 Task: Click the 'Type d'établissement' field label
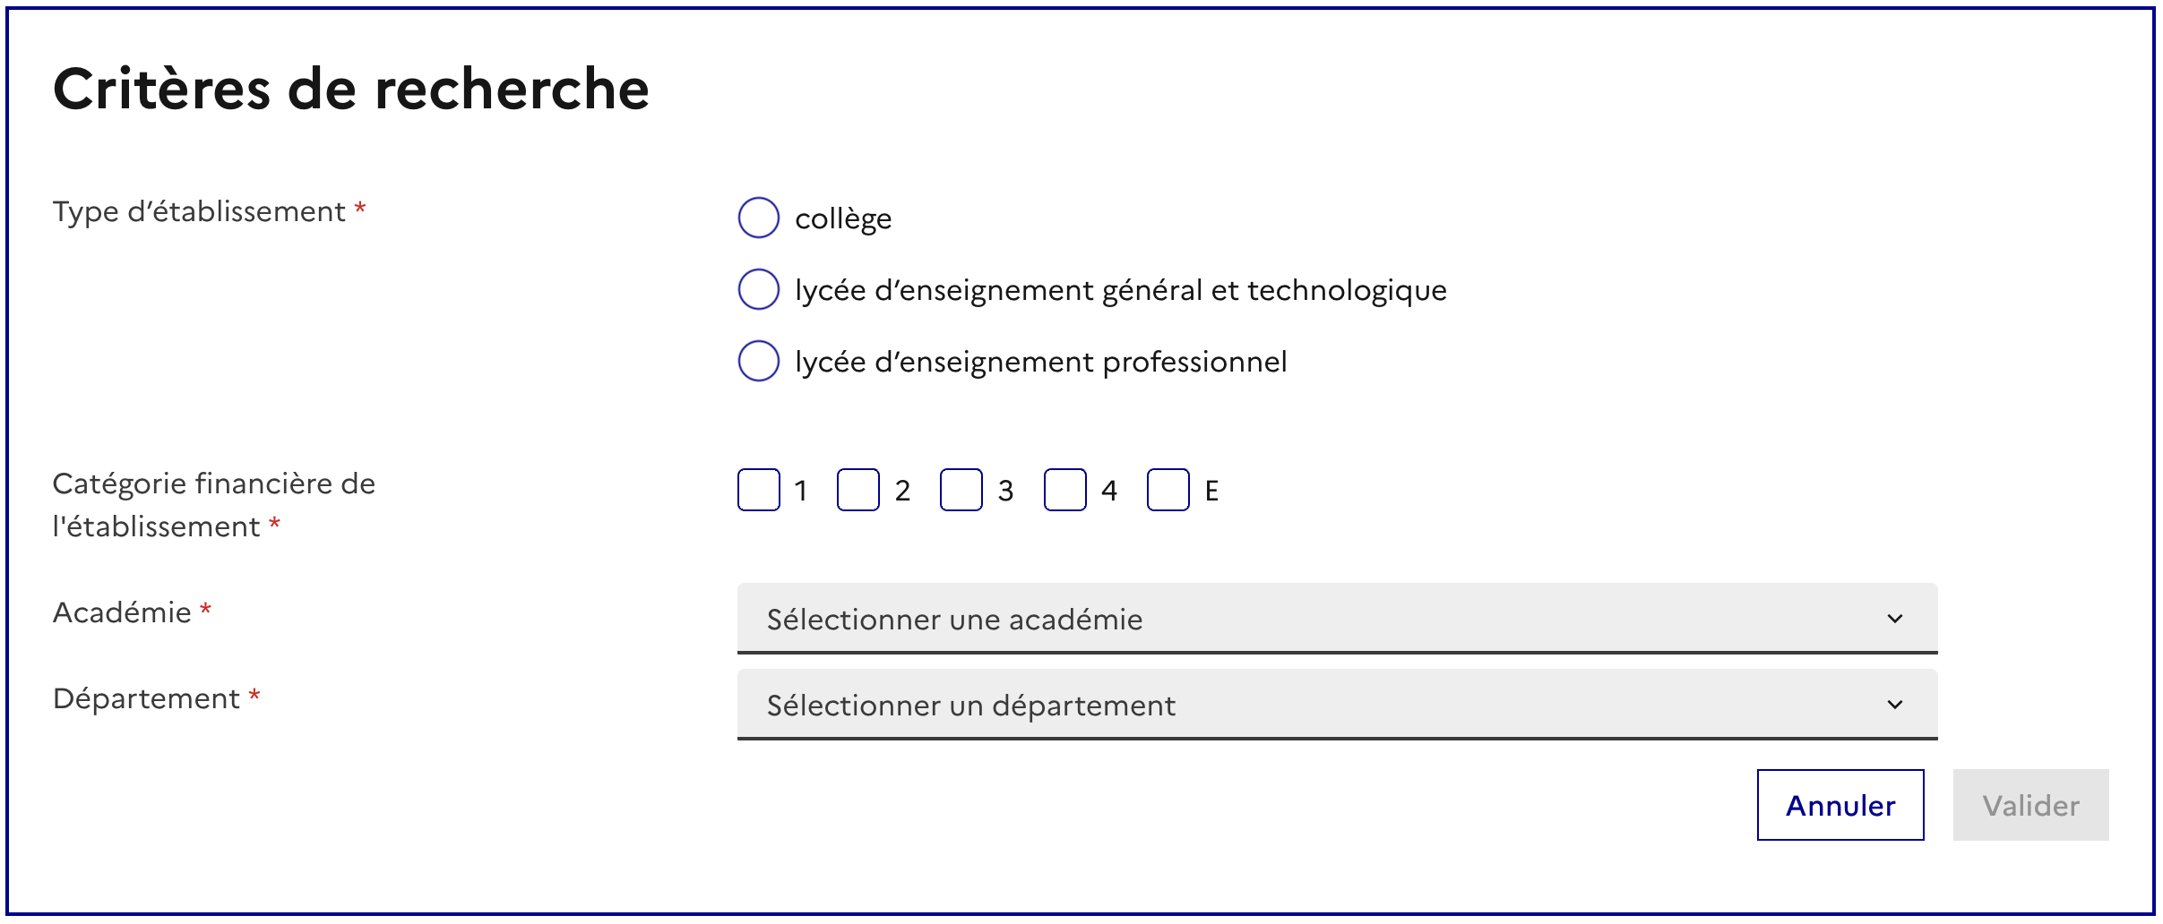(x=199, y=211)
